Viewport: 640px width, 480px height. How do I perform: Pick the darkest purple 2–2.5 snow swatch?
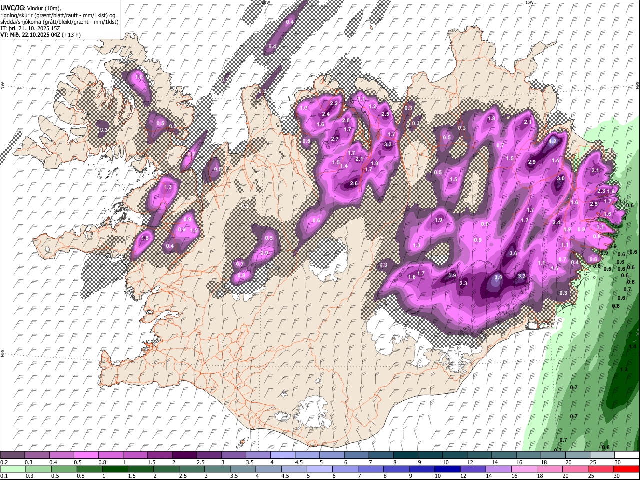coord(184,455)
